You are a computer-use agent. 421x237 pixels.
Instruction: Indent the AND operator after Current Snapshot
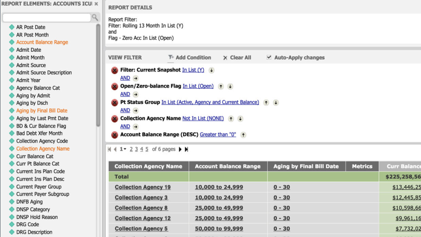135,78
